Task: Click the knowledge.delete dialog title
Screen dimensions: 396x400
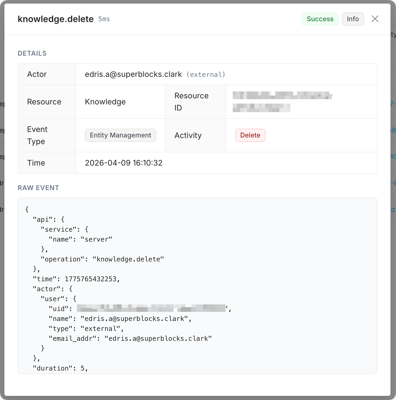Action: pyautogui.click(x=56, y=19)
